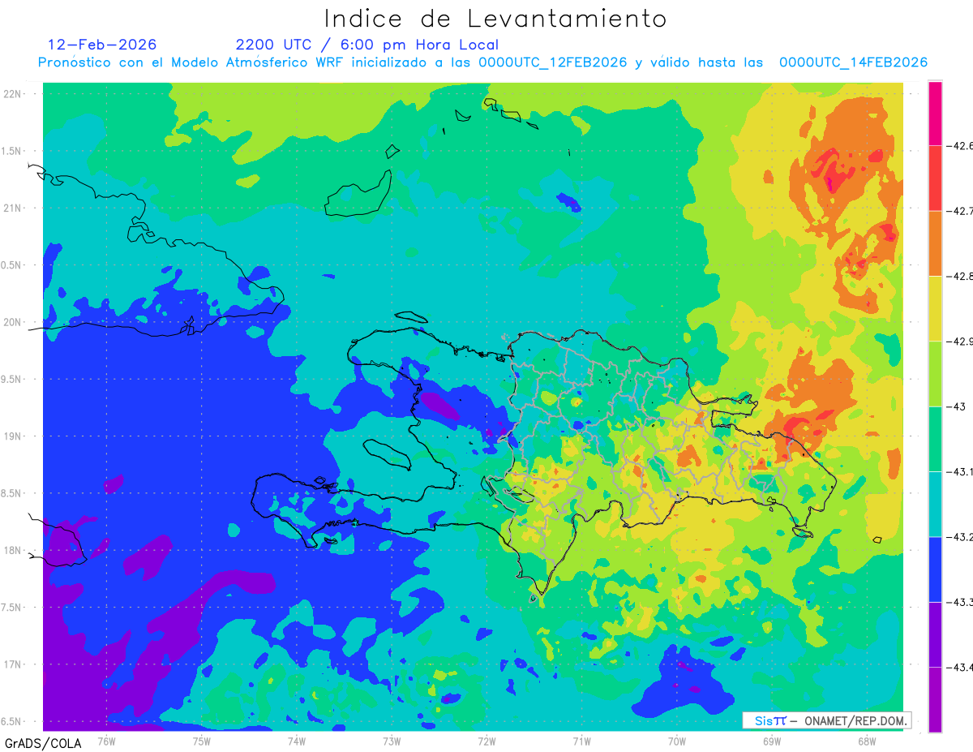Click the "73W" longitude label
Viewport: 973px width, 752px height.
tap(392, 741)
